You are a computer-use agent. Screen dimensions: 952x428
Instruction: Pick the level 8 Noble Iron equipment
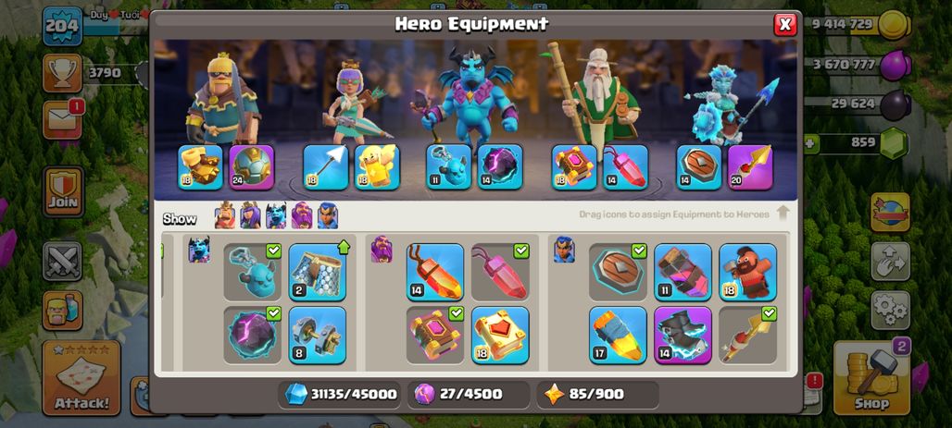pos(317,336)
